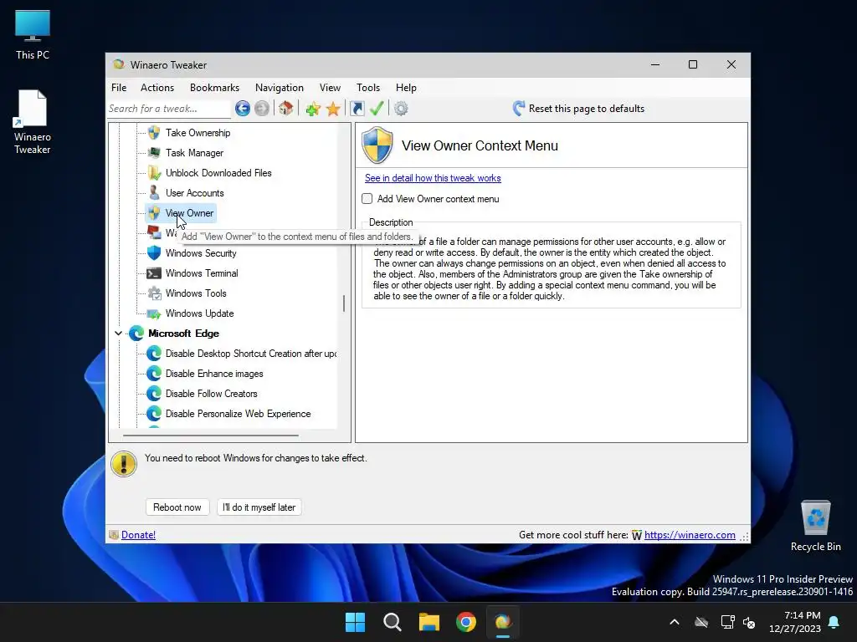Select the User Accounts tree item label

point(194,193)
